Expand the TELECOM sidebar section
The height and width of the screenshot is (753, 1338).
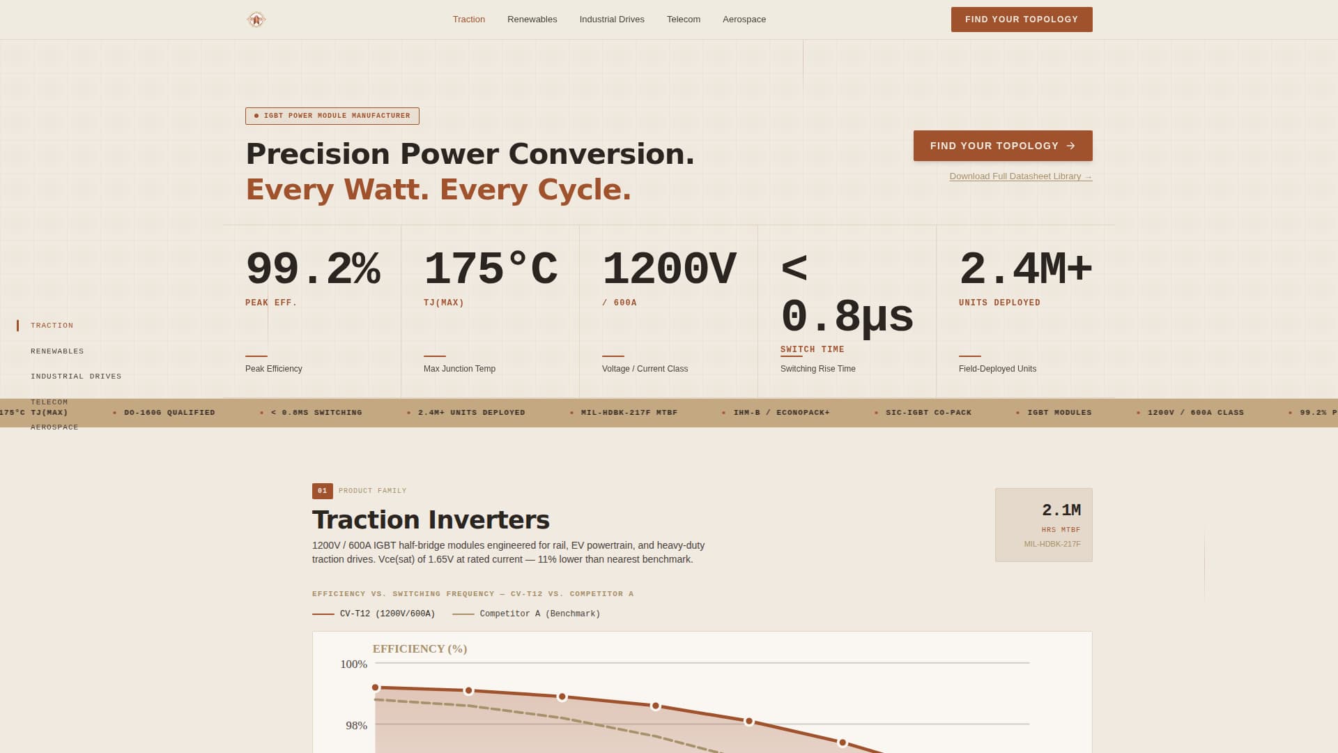tap(49, 402)
